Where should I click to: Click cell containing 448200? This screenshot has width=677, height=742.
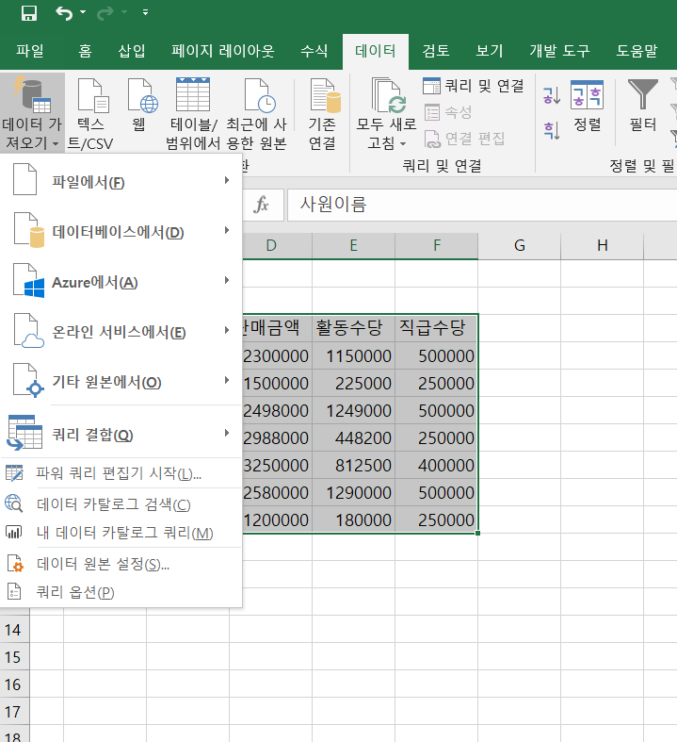tap(353, 437)
